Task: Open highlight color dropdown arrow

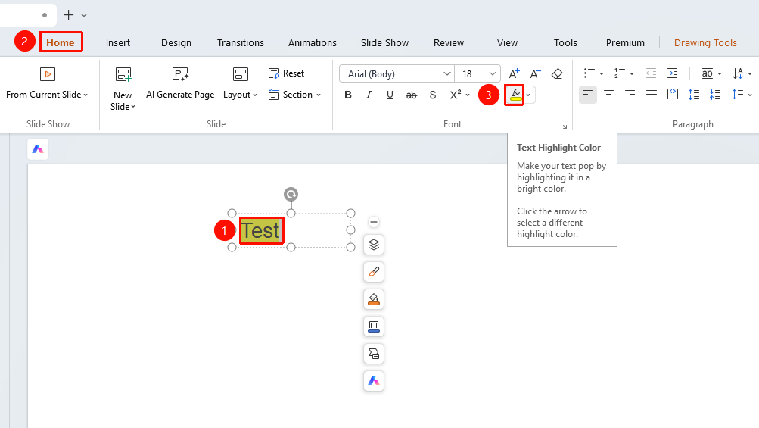Action: point(529,95)
